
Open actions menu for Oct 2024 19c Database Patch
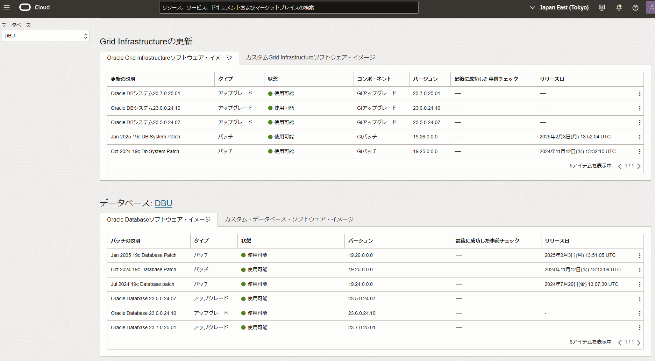[x=640, y=270]
